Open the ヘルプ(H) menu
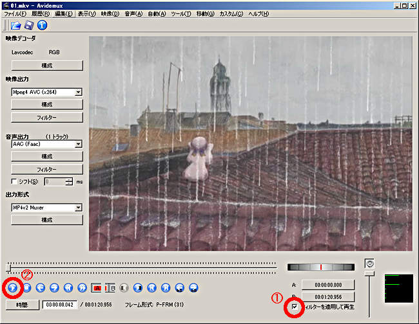 click(258, 14)
